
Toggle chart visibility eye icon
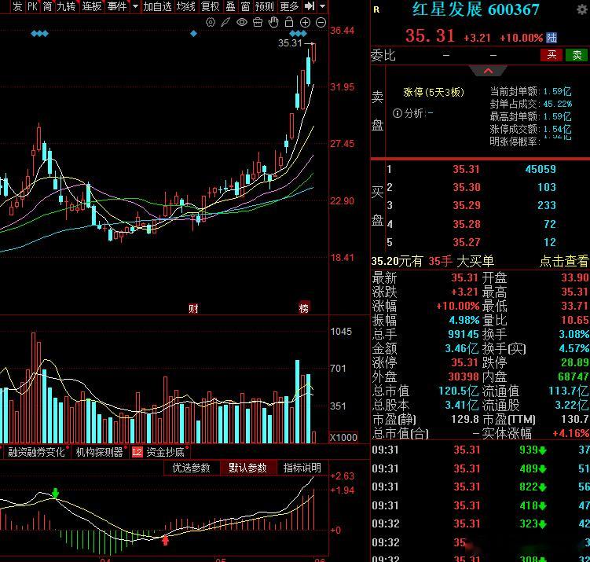pyautogui.click(x=242, y=22)
